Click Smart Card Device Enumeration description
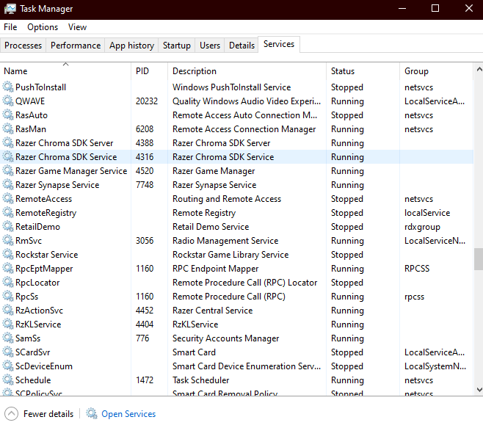The width and height of the screenshot is (483, 428). (x=247, y=366)
